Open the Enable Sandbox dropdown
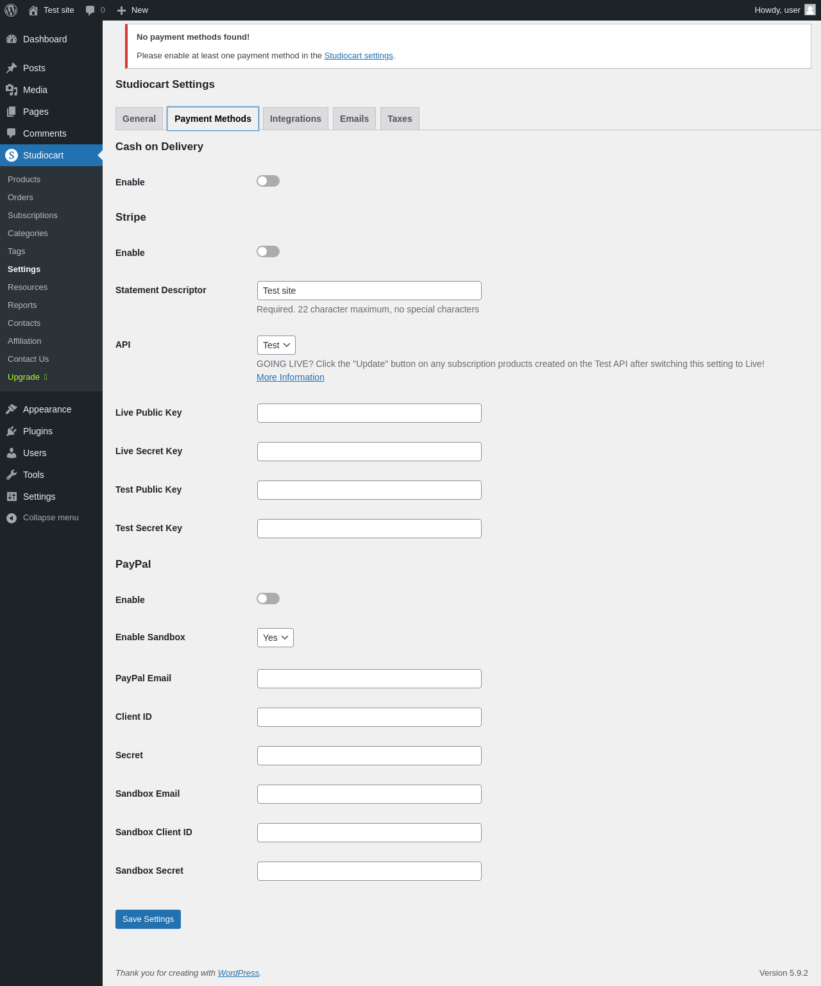This screenshot has width=821, height=986. pyautogui.click(x=275, y=638)
